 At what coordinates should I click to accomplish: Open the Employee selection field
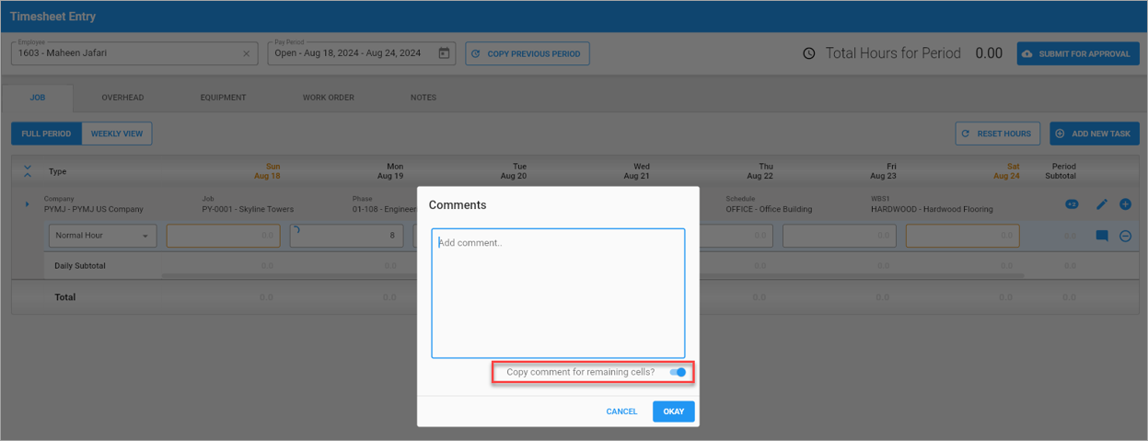tap(133, 53)
